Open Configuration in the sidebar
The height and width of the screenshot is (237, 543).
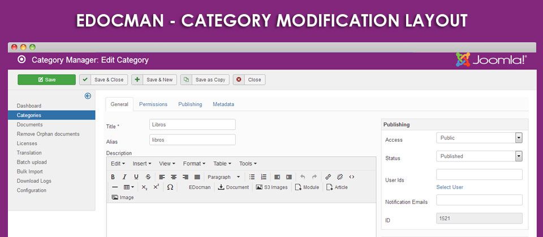[32, 190]
